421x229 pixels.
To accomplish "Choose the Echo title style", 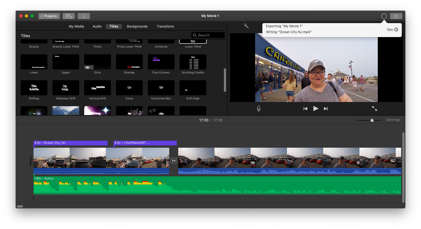I will 98,62.
